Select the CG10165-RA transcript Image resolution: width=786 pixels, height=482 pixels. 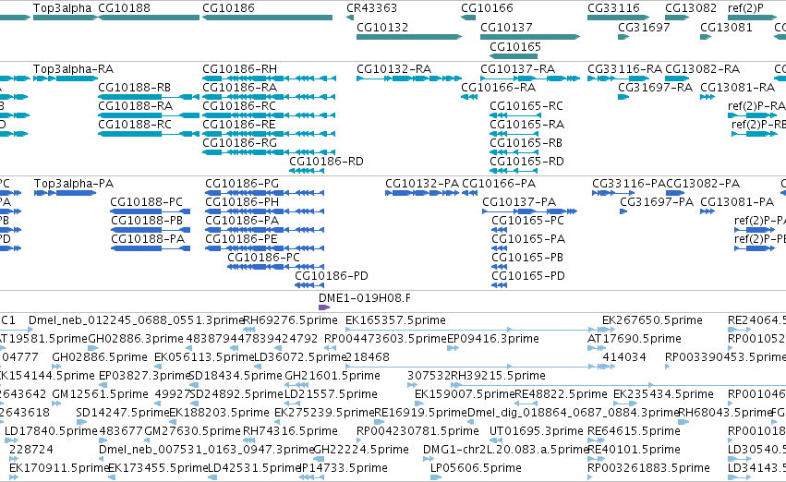[x=514, y=134]
